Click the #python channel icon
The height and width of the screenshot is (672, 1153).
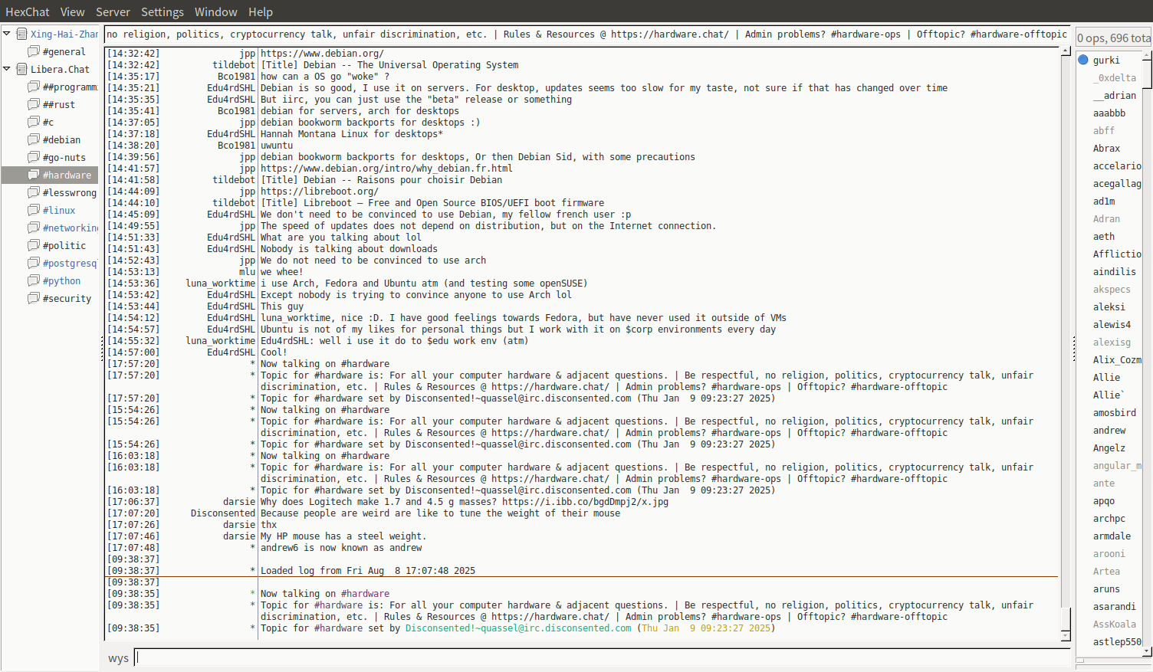pyautogui.click(x=34, y=280)
